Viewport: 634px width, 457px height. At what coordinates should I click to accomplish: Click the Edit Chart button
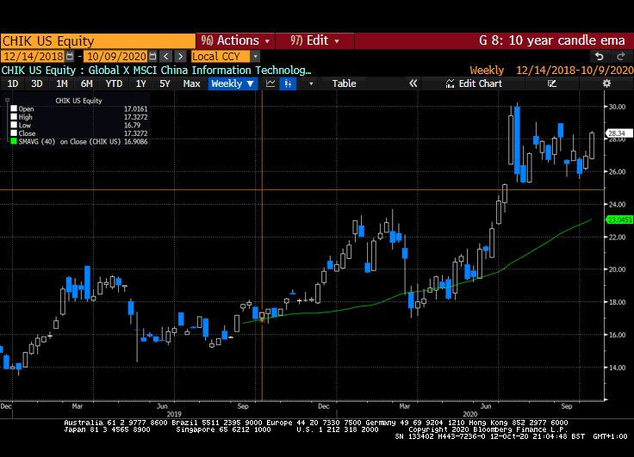[474, 83]
